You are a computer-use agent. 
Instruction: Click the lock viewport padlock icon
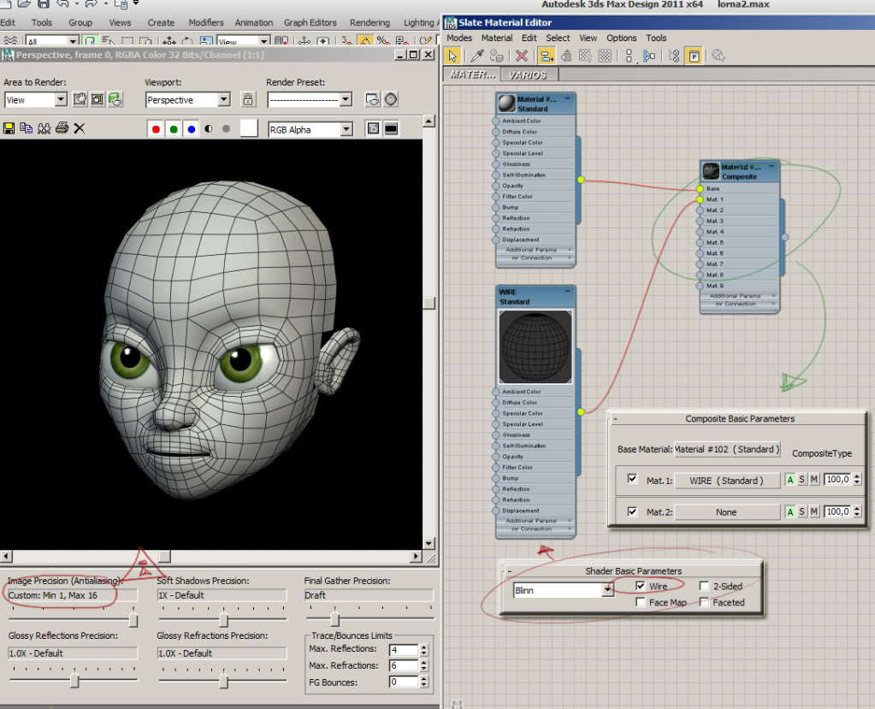point(248,100)
